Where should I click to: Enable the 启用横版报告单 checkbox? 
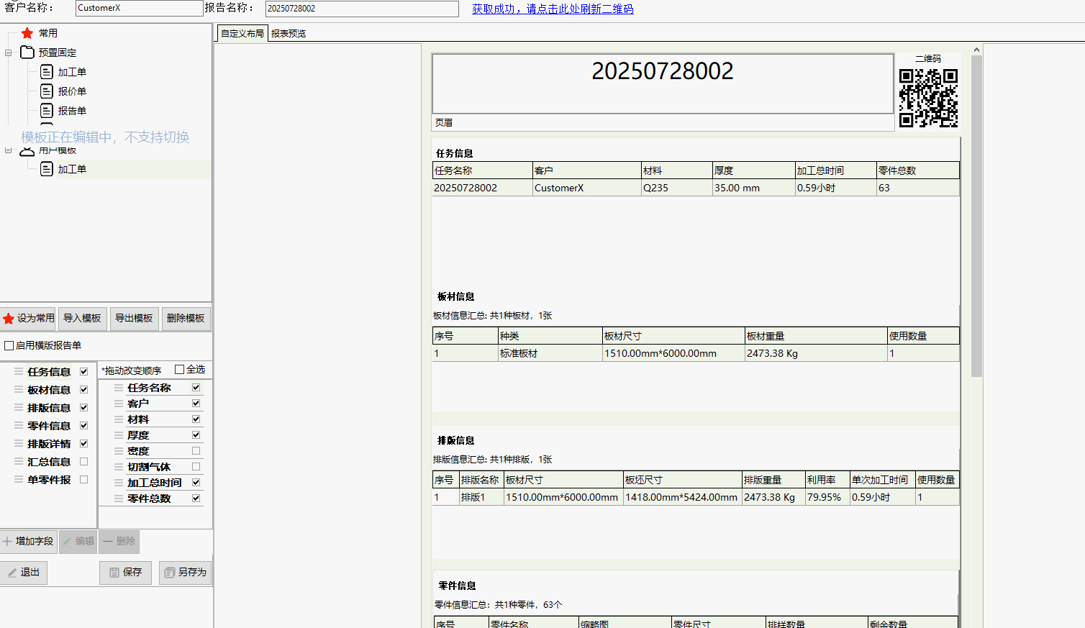tap(9, 346)
